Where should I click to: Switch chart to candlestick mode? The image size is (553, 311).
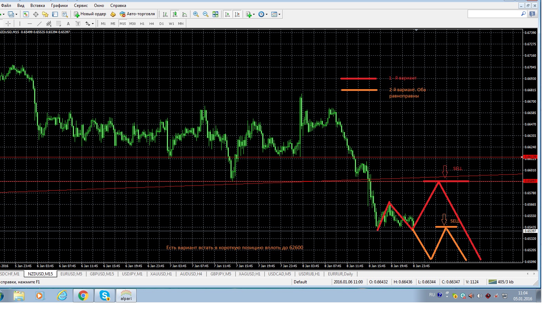click(x=175, y=14)
